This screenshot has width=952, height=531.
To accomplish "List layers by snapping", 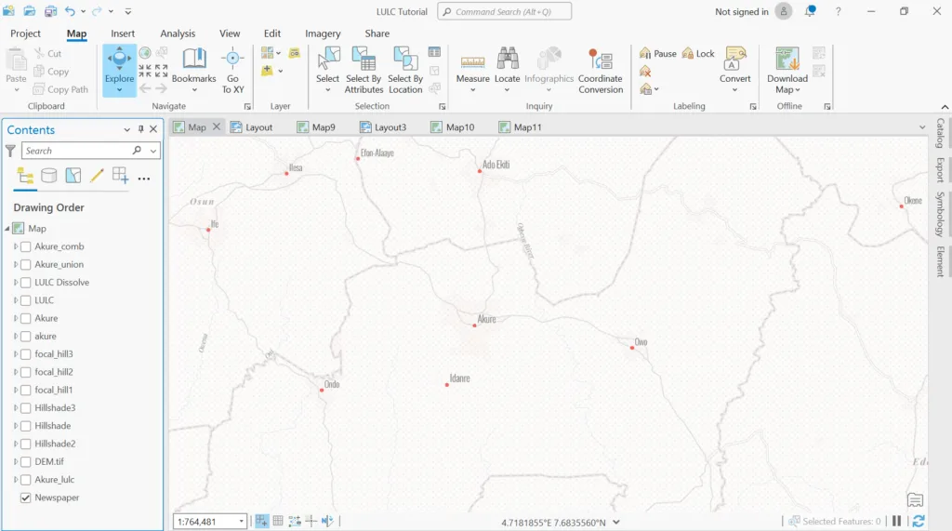I will click(120, 176).
